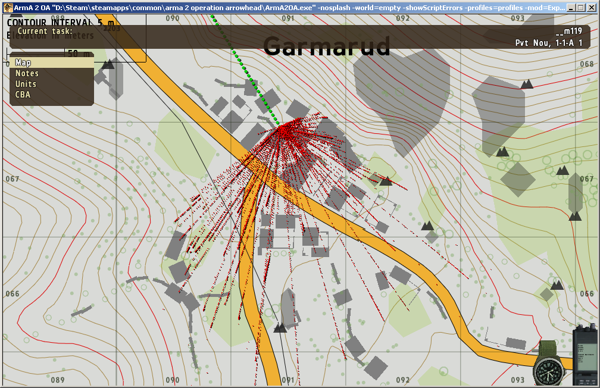Close the ArmA 2 OA window
Screen dimensions: 600x388
click(592, 8)
